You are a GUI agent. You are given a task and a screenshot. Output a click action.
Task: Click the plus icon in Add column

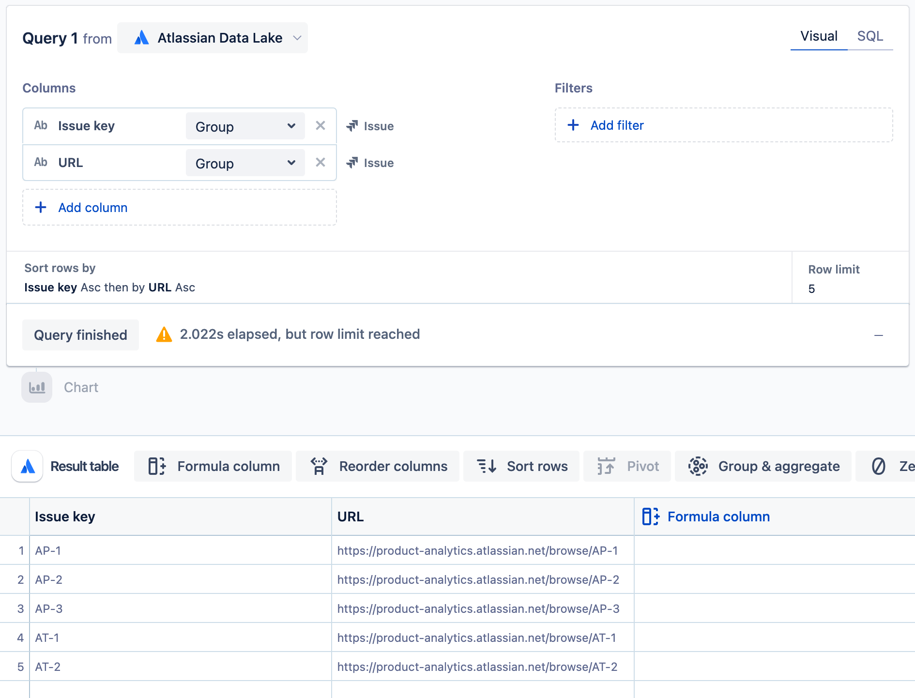click(41, 207)
